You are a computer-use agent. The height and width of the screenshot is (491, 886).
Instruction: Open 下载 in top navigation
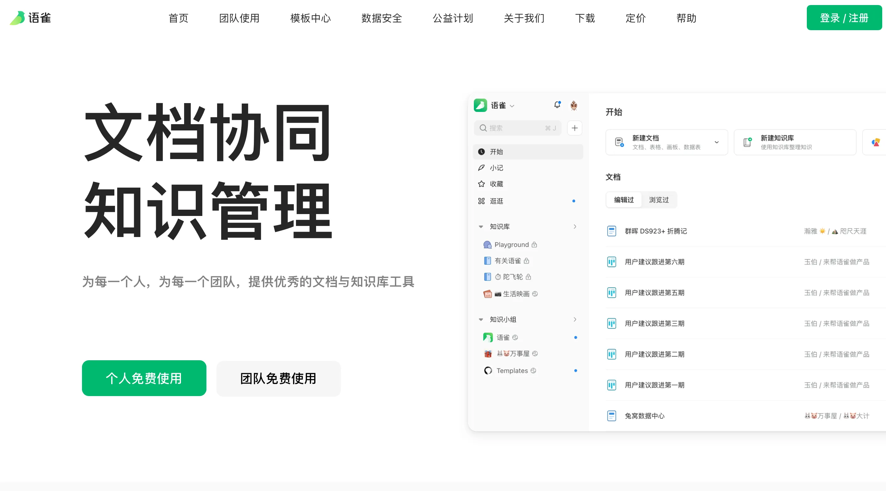click(x=585, y=18)
